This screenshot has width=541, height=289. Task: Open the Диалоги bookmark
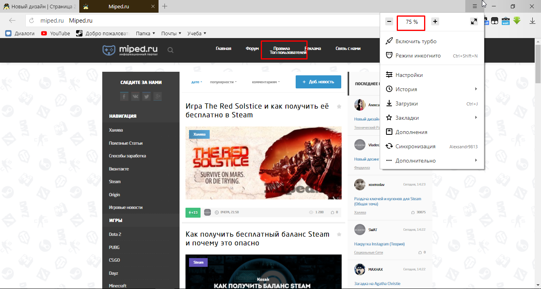[x=20, y=33]
